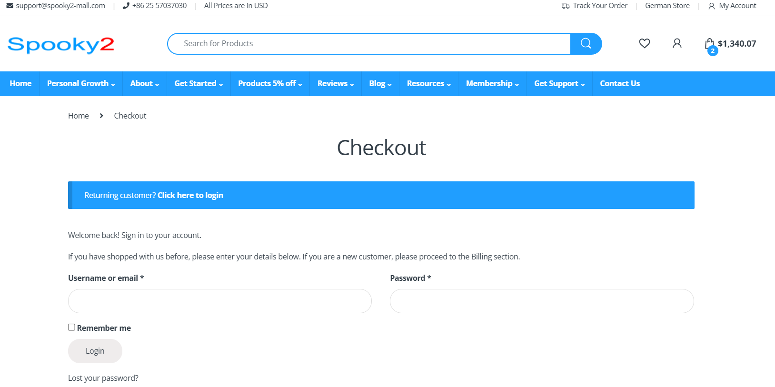Expand the Personal Growth dropdown menu
The width and height of the screenshot is (775, 387).
coord(81,84)
